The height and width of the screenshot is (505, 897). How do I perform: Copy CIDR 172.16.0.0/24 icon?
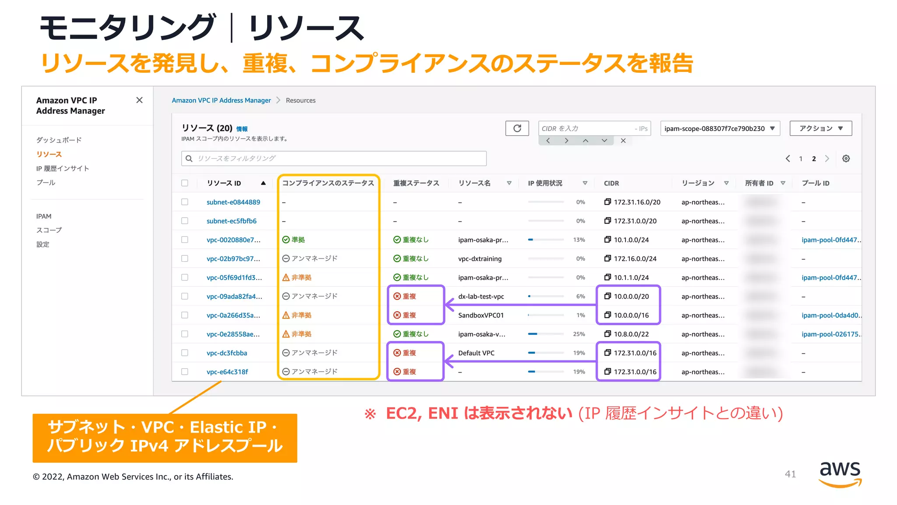point(607,258)
